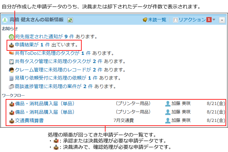Click the 共有タスク管理 clipboard icon

tap(11, 61)
